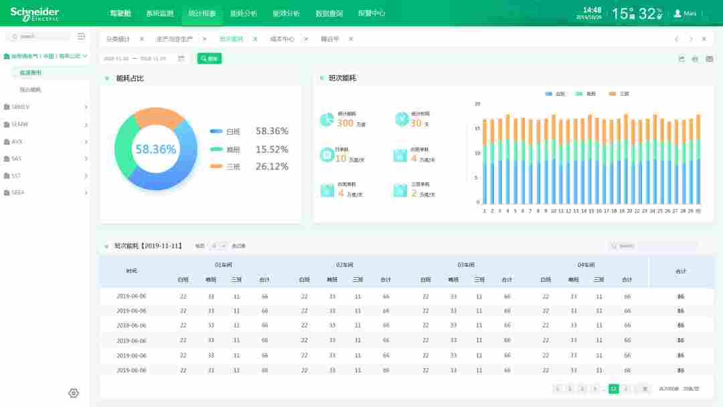Go to the highlighted green pagination page
Viewport: 723px width, 407px height.
click(613, 388)
